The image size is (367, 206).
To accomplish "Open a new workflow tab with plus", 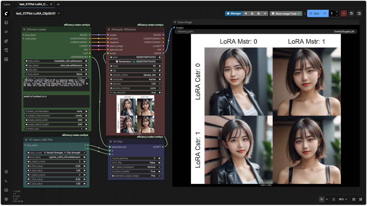I will [58, 4].
